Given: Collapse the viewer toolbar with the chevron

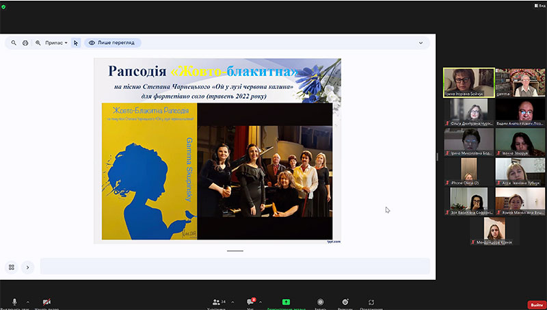Looking at the screenshot, I should click(421, 43).
